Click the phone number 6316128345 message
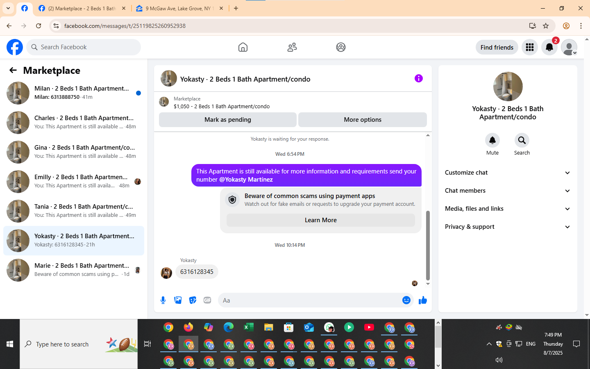 point(197,272)
